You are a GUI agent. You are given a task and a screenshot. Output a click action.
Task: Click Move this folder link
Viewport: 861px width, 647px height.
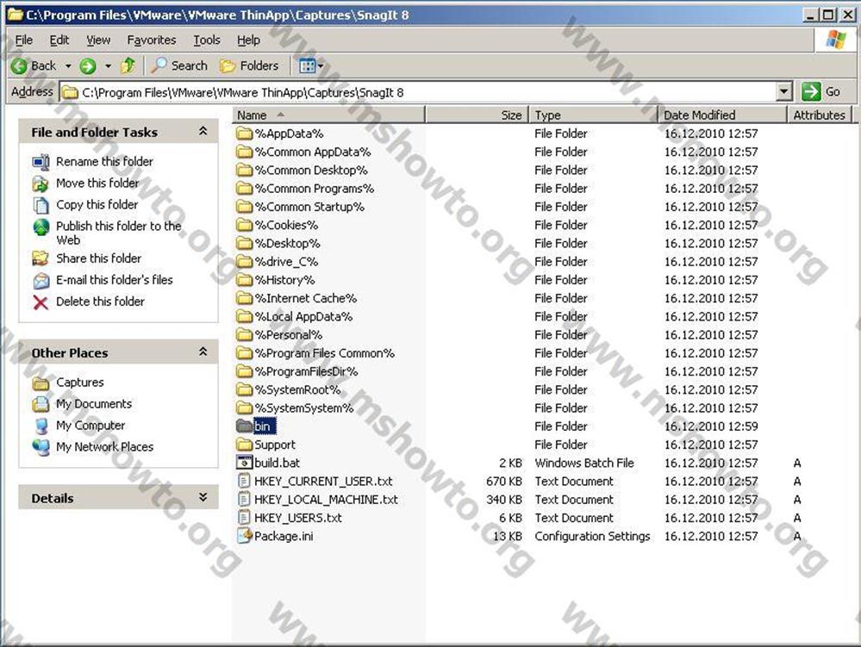[x=97, y=183]
